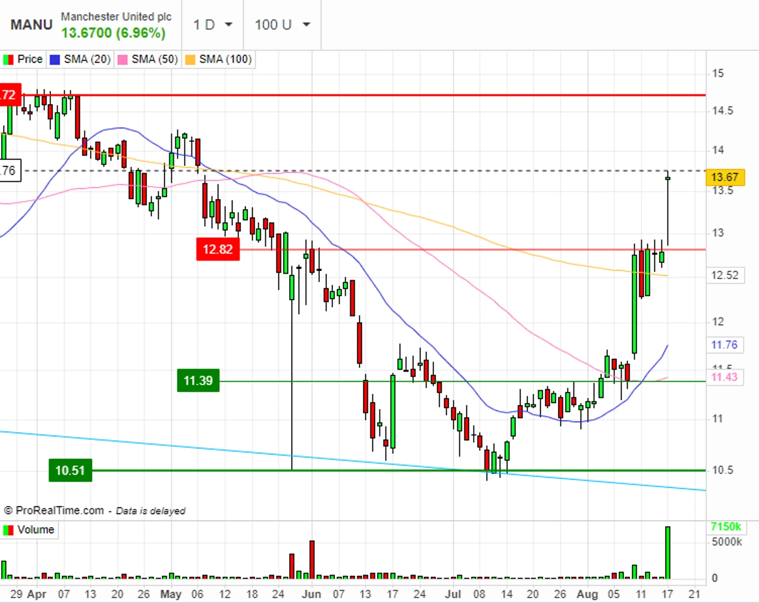759x603 pixels.
Task: Click the Manchester United plc name
Action: 116,17
